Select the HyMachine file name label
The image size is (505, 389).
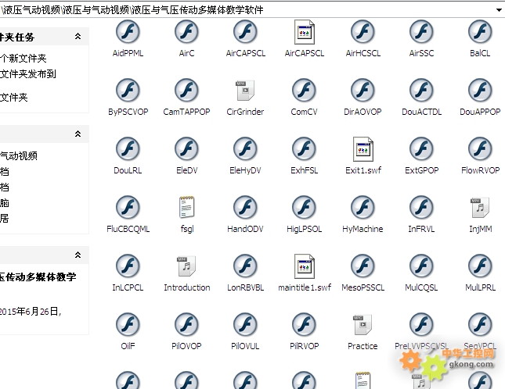coord(363,229)
